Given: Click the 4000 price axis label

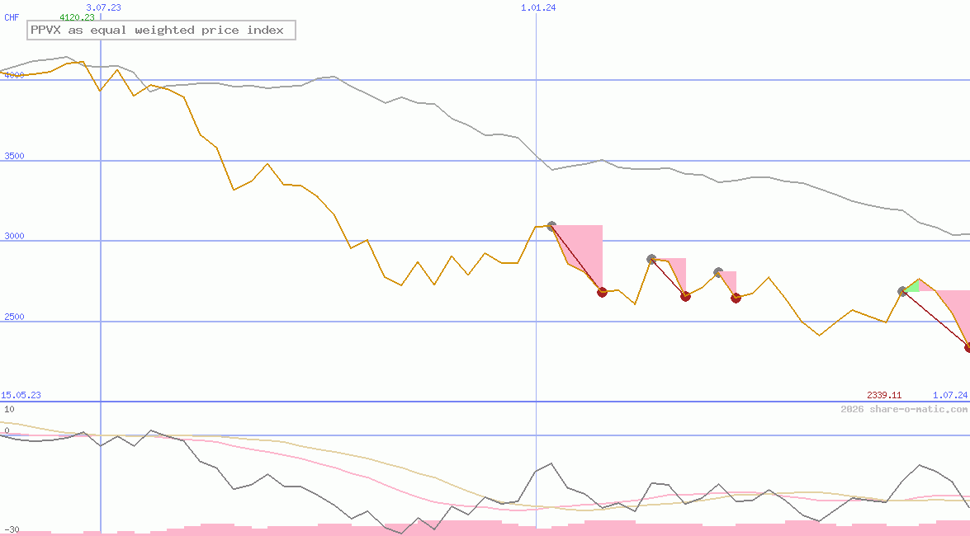Looking at the screenshot, I should 14,75.
